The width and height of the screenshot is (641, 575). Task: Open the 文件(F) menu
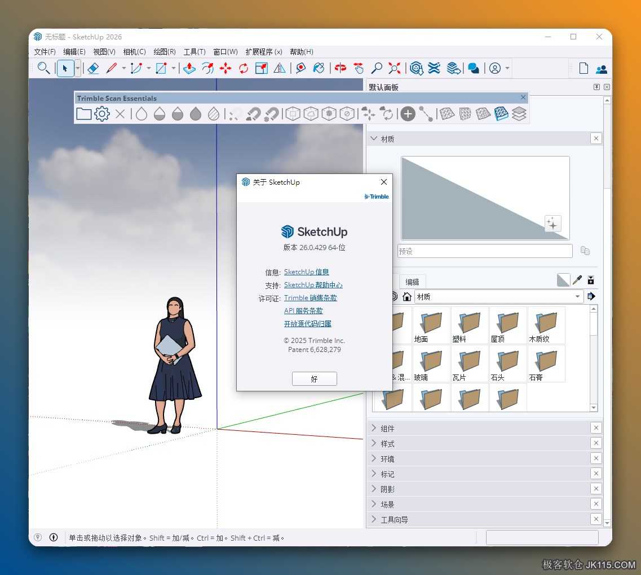(45, 51)
